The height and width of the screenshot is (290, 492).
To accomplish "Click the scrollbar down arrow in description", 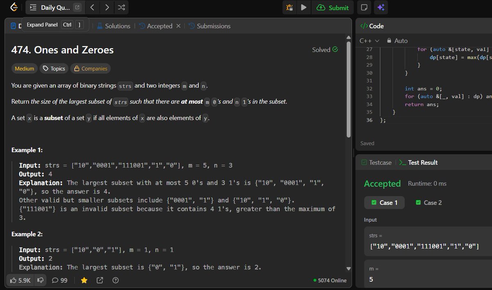I will pyautogui.click(x=348, y=269).
